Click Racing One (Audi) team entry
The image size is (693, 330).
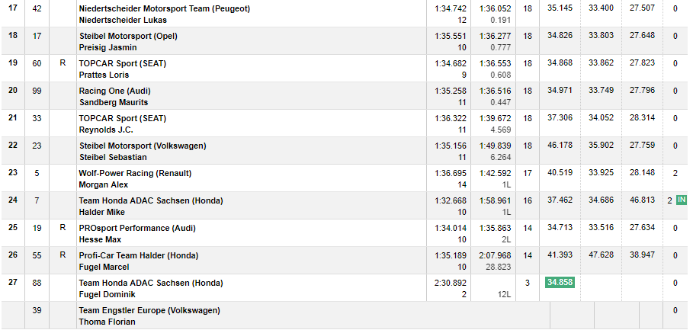[x=115, y=91]
